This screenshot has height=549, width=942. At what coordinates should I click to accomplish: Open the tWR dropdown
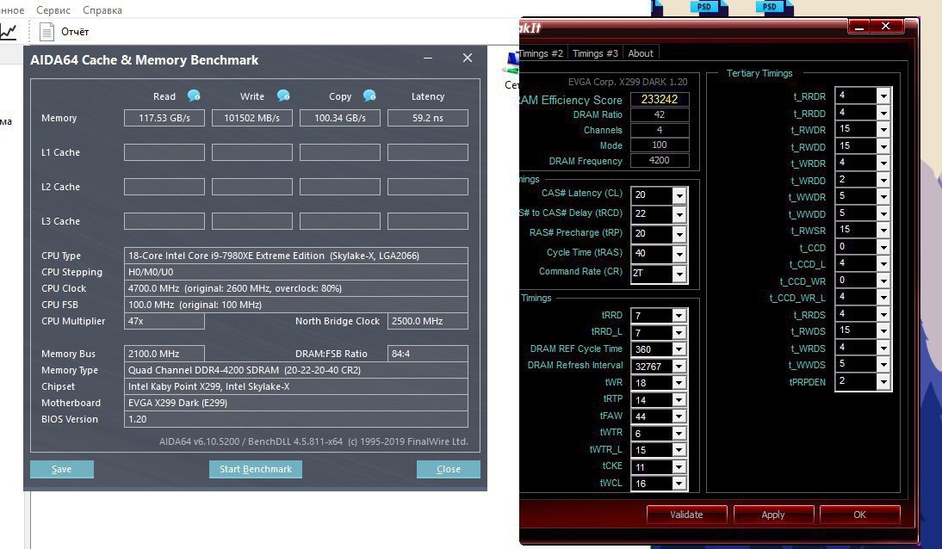click(x=679, y=383)
